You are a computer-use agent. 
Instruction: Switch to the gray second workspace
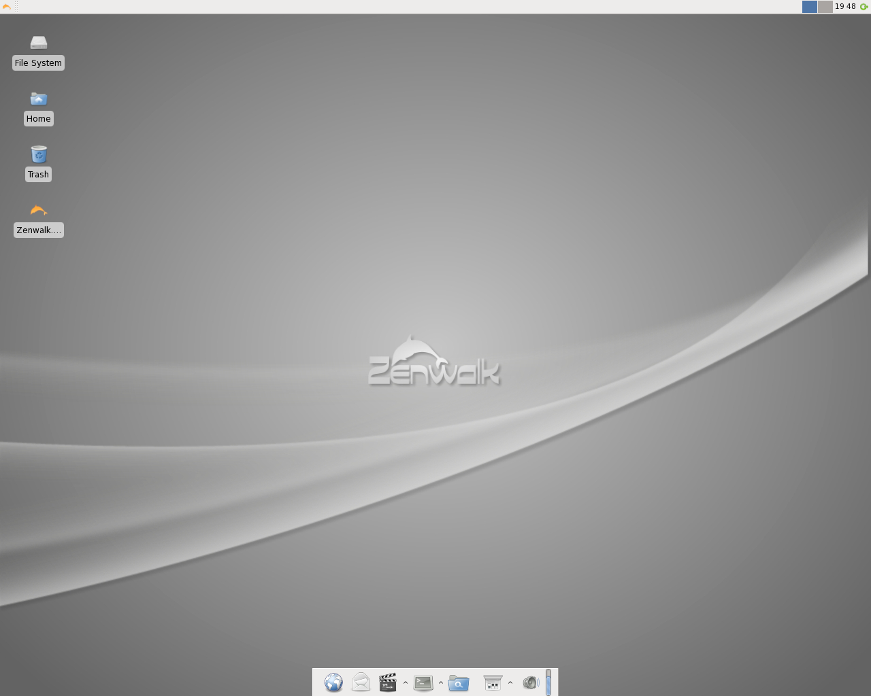pyautogui.click(x=825, y=7)
